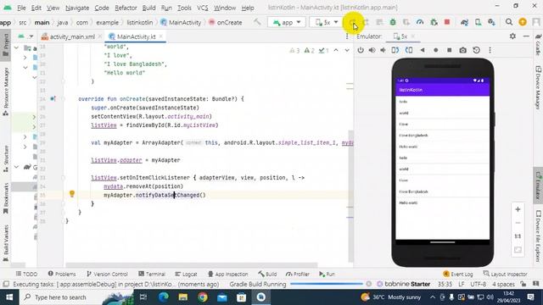Click the emulator power button icon
543x305 pixels.
point(361,50)
